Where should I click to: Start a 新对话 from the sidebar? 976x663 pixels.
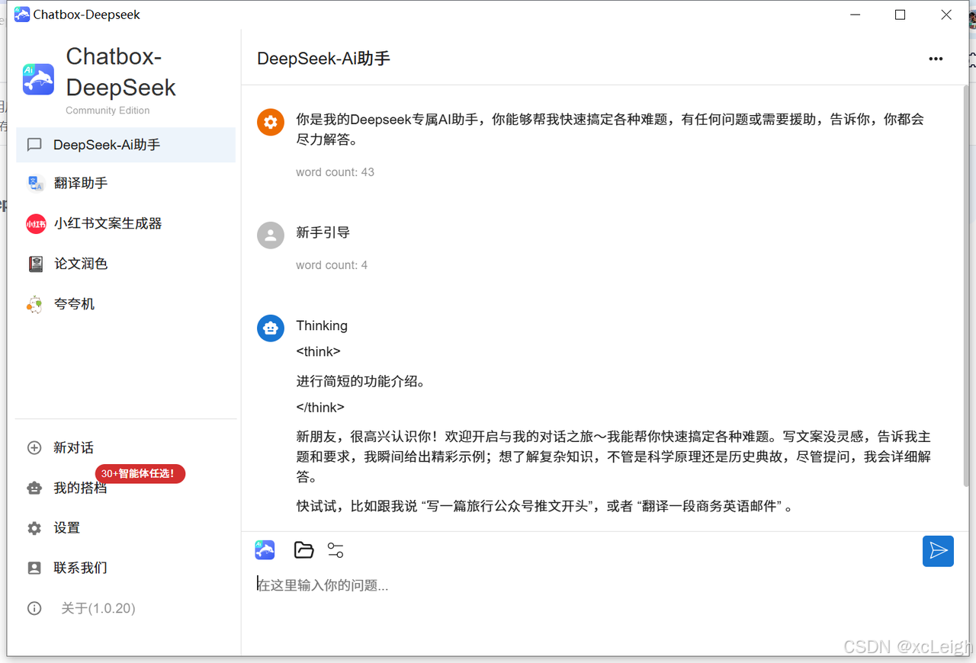pyautogui.click(x=126, y=448)
